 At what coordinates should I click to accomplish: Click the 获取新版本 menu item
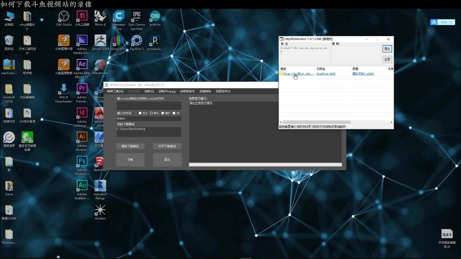(x=187, y=91)
